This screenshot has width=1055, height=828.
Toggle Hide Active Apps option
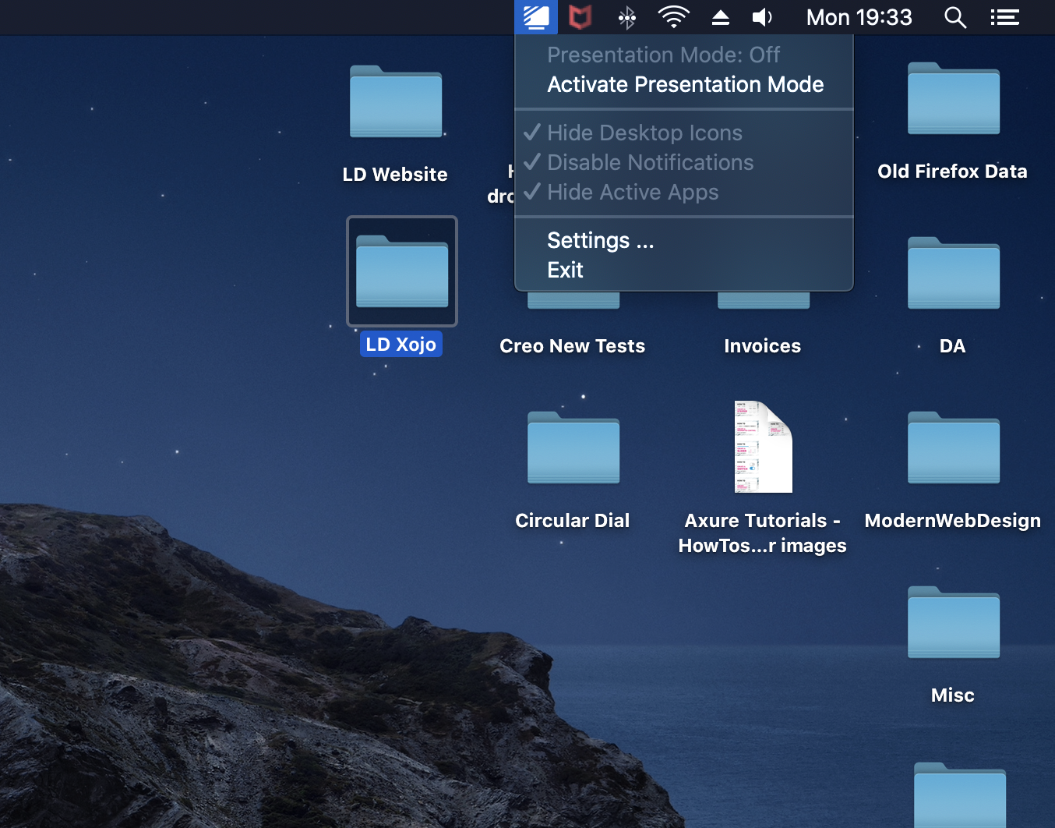(x=633, y=192)
